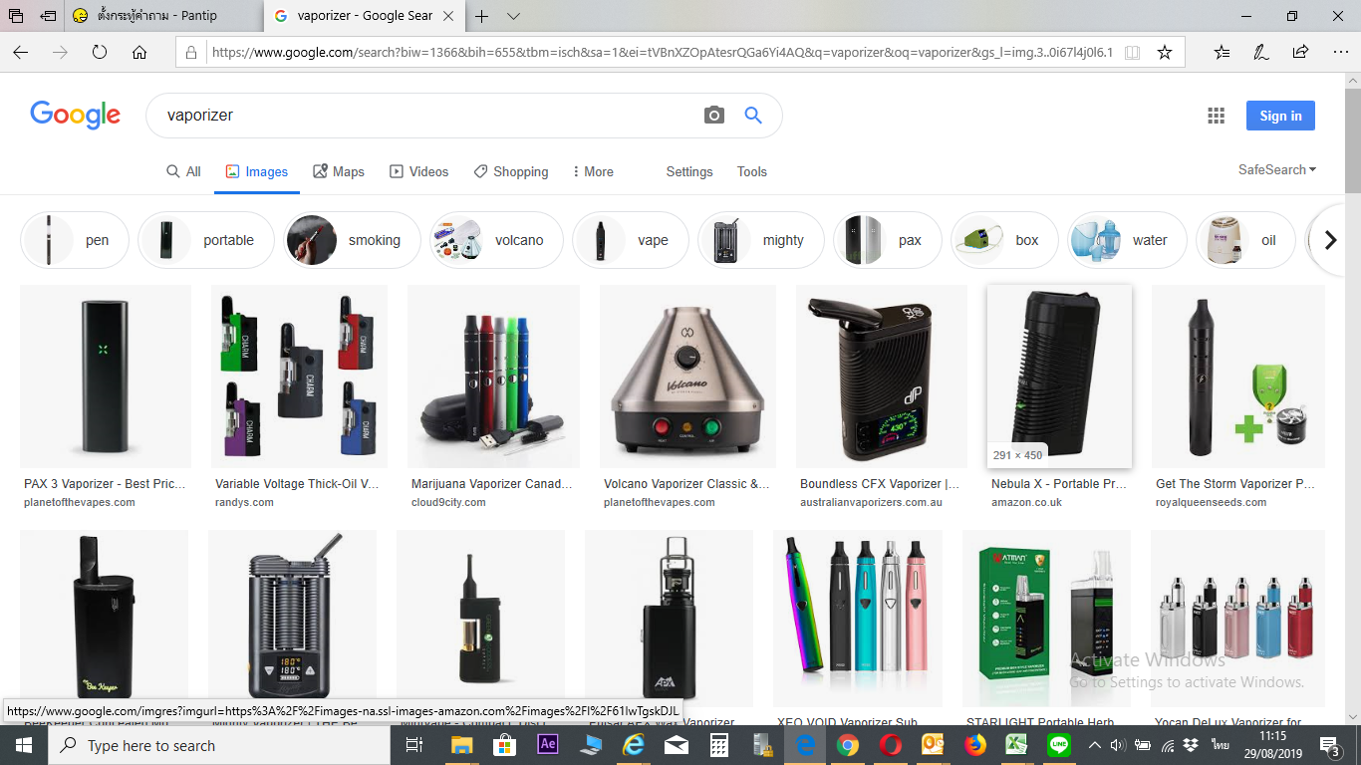Open Volcano Vaporizer Classic image
Screen dimensions: 1361x765
(x=687, y=377)
